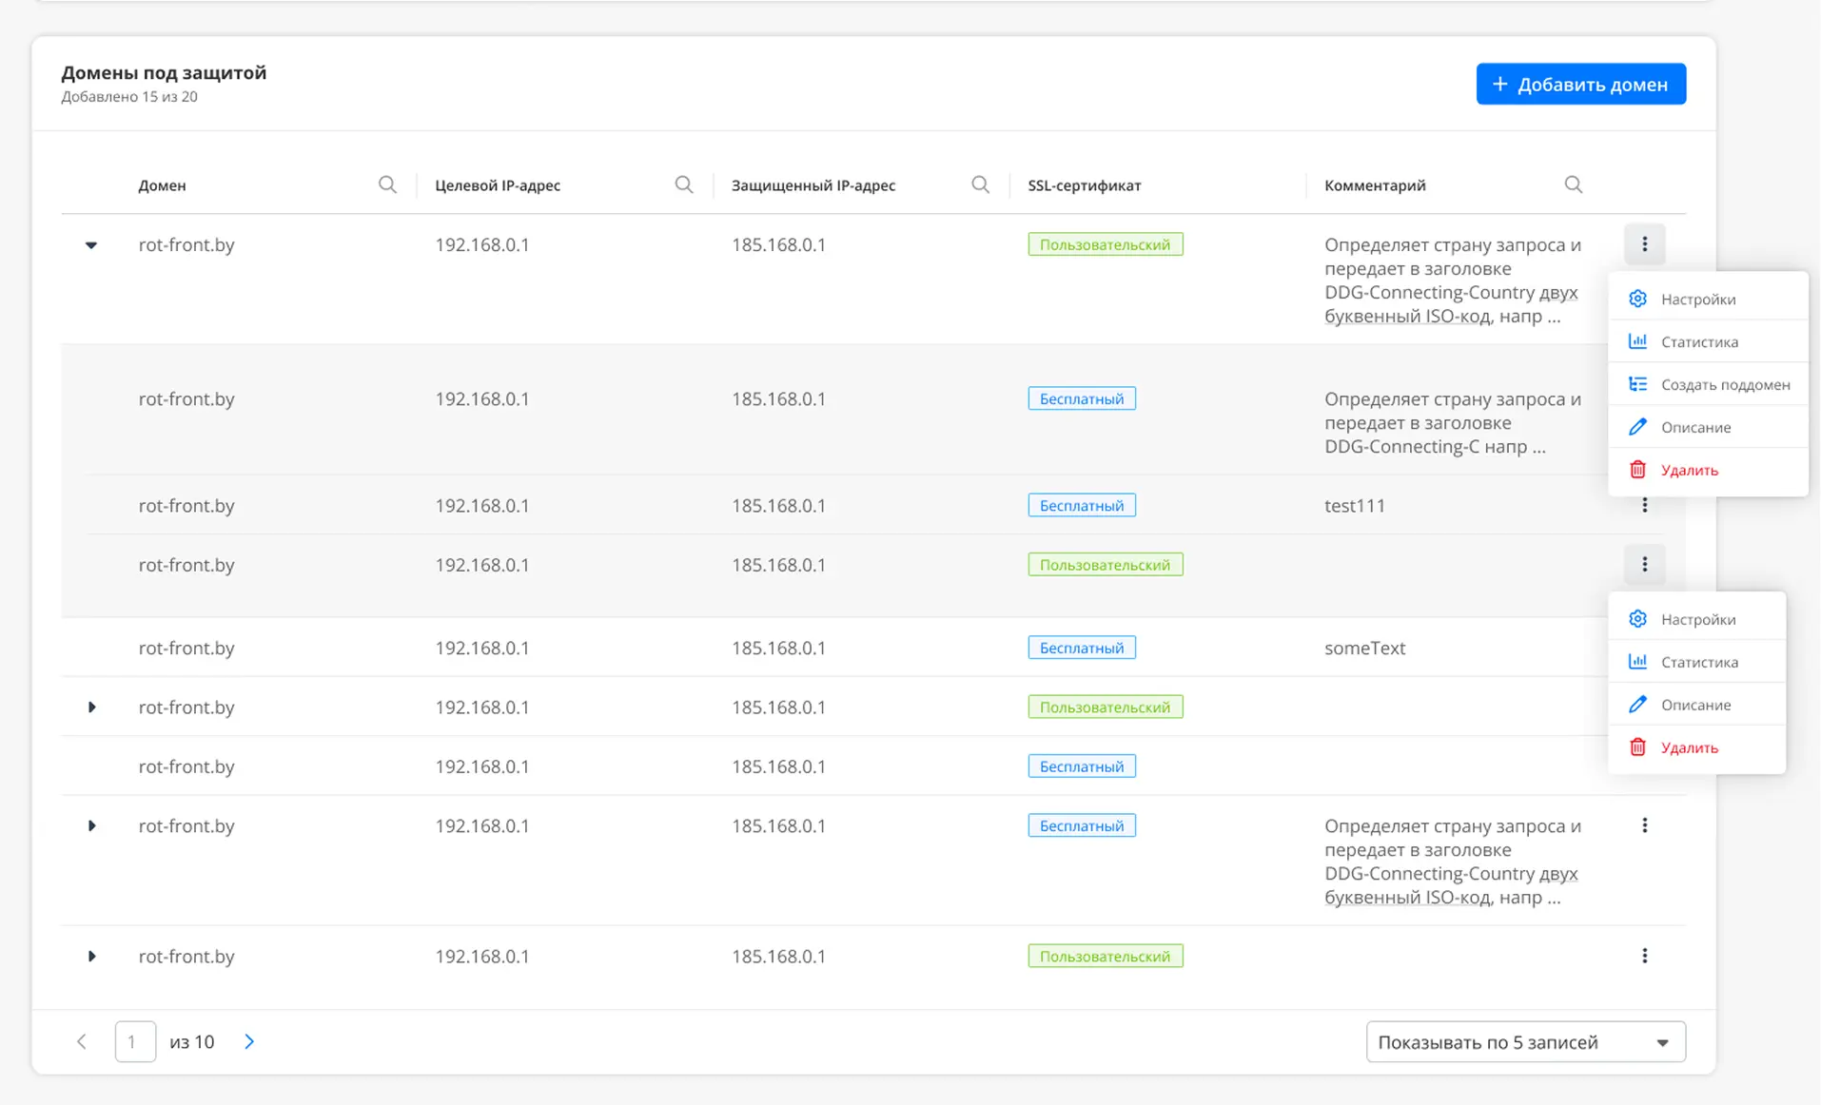Click rot-front.by in the first row
Screen dimensions: 1821x1105
(186, 245)
